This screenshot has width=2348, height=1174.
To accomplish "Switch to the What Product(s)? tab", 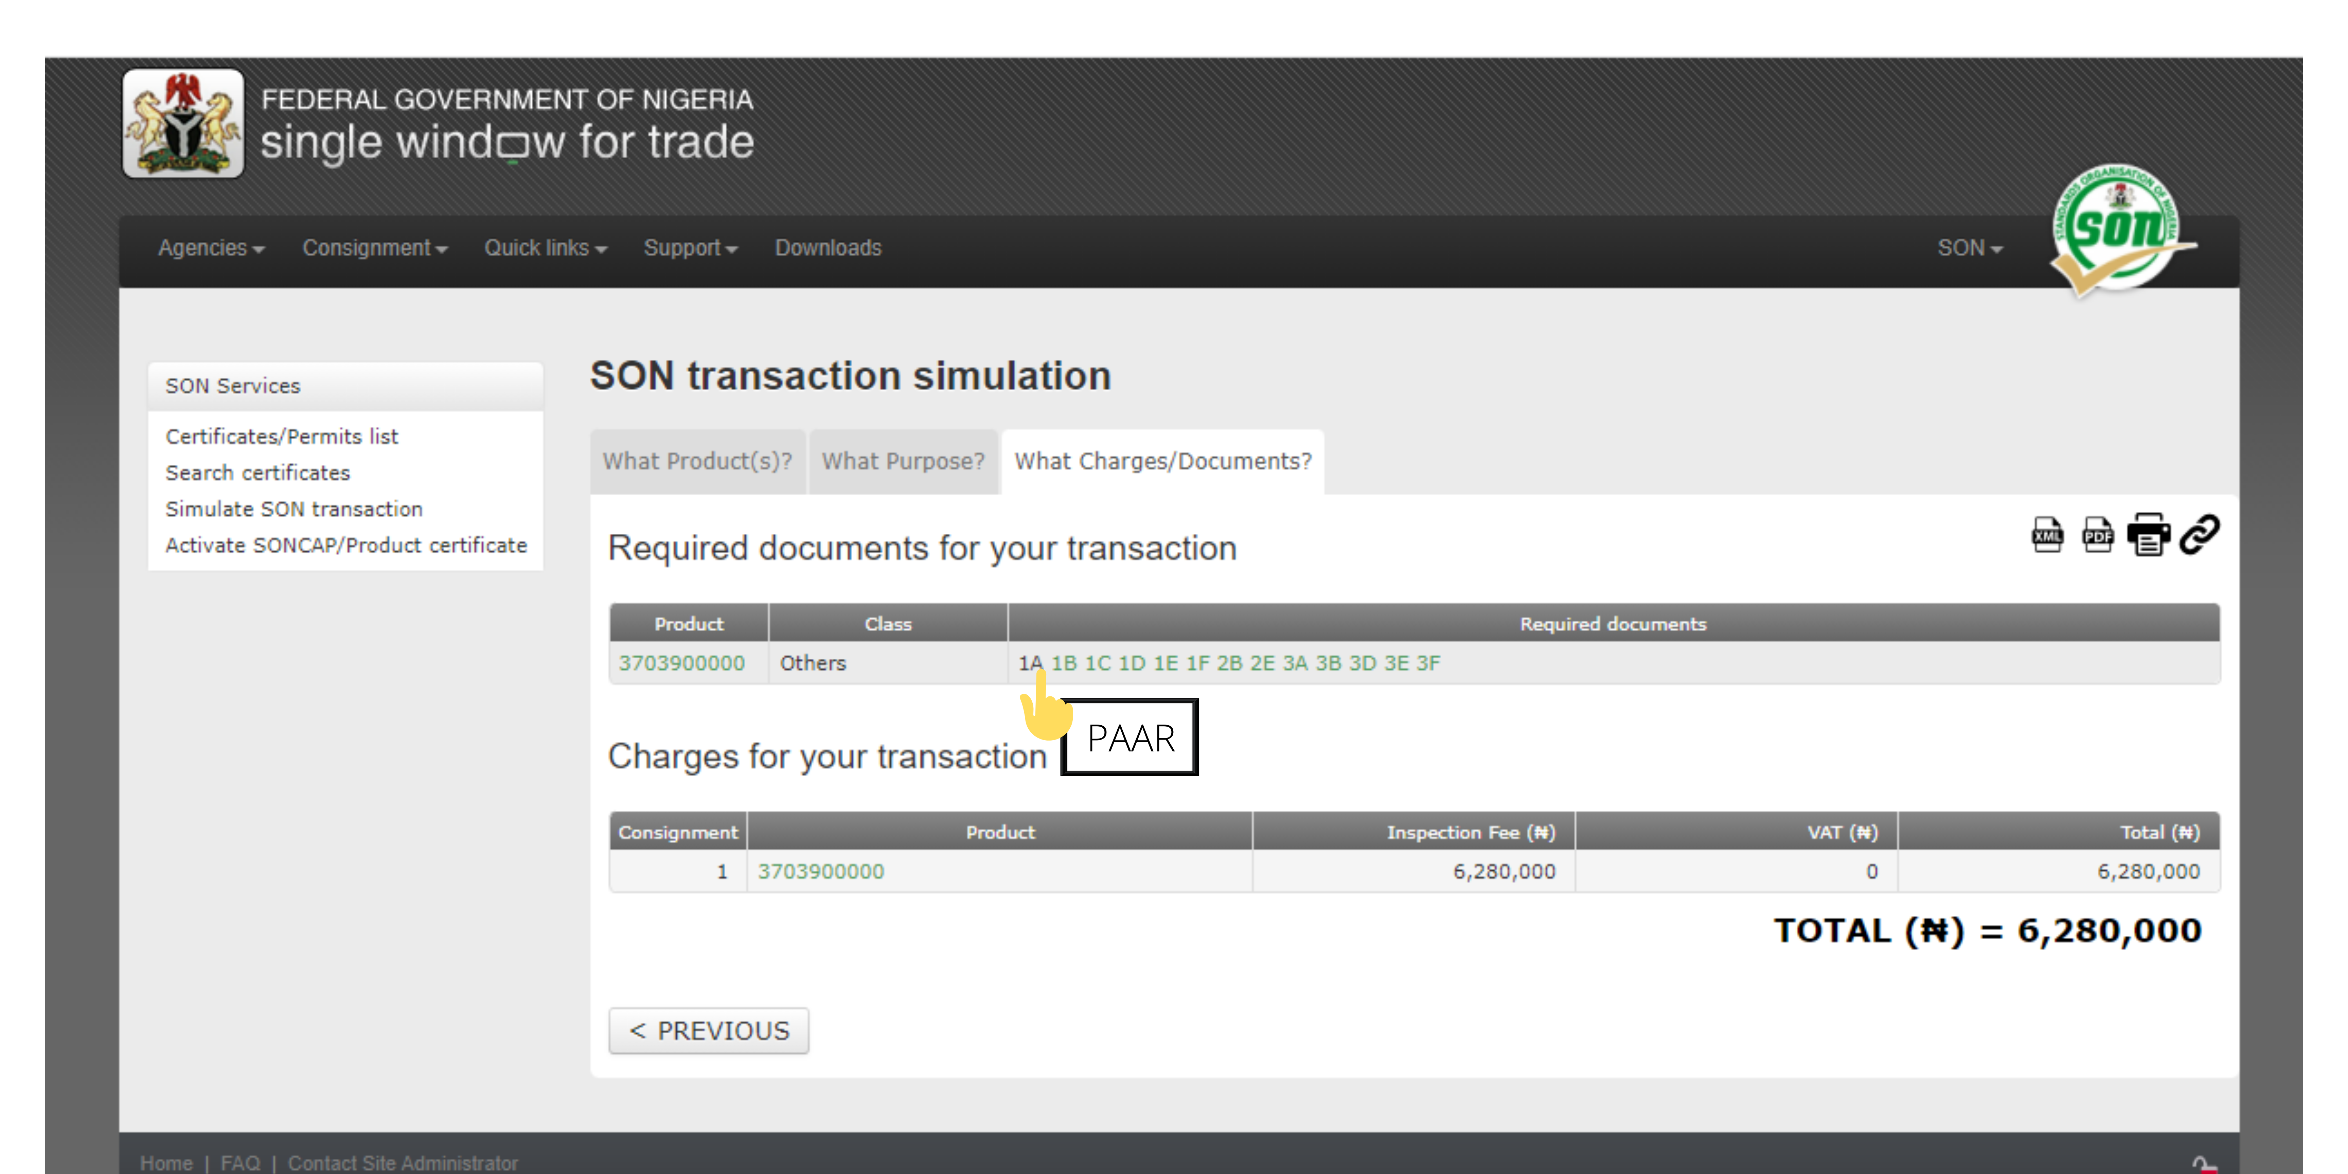I will pos(697,461).
